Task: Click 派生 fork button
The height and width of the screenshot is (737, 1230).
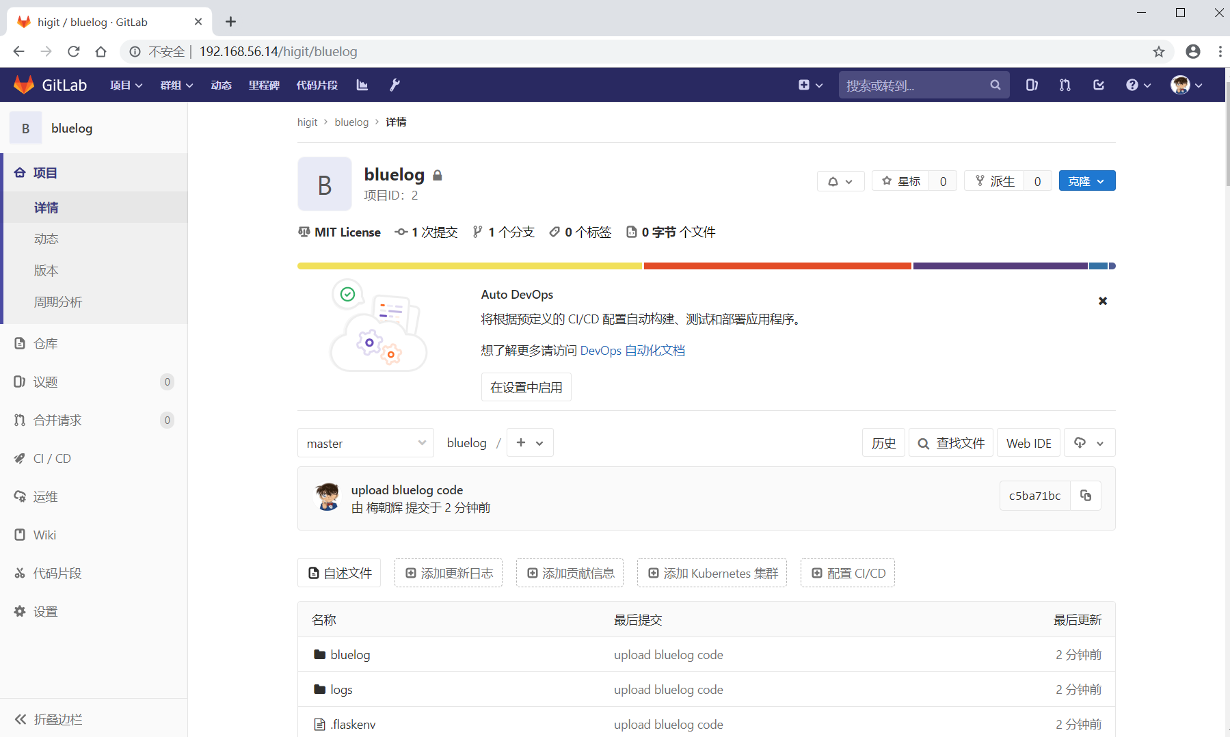Action: point(994,181)
